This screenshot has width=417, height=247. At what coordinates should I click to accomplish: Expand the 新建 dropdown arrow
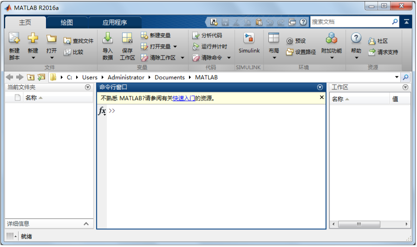pos(33,58)
